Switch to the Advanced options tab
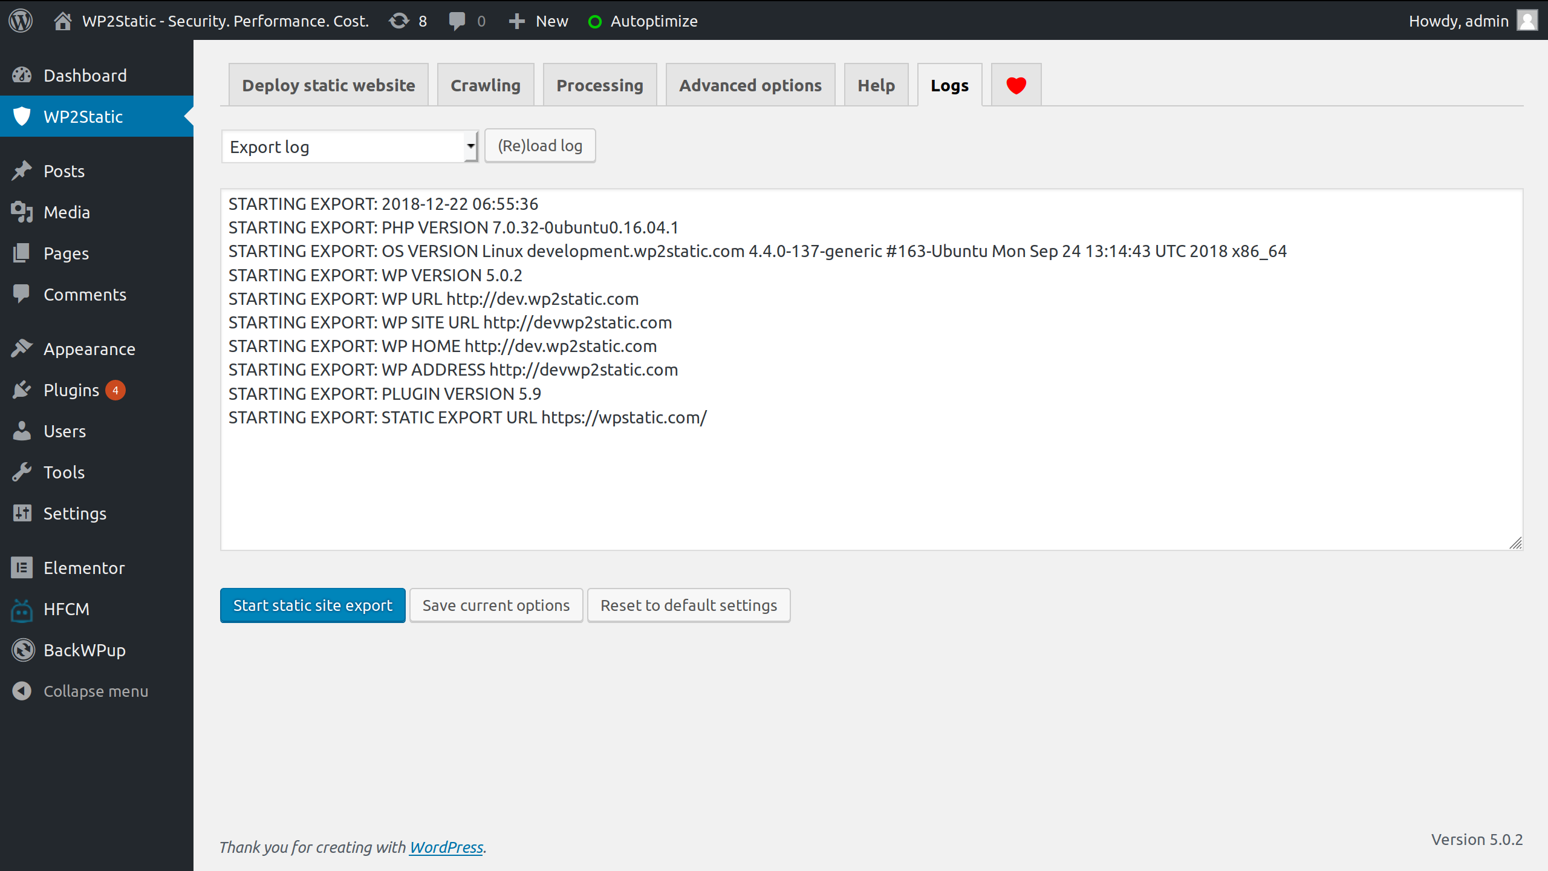The image size is (1548, 871). pyautogui.click(x=750, y=85)
